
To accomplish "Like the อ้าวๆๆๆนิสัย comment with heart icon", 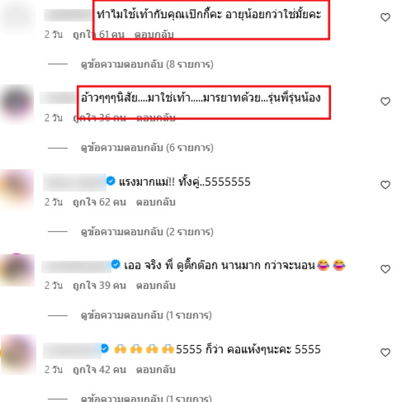I will [385, 101].
